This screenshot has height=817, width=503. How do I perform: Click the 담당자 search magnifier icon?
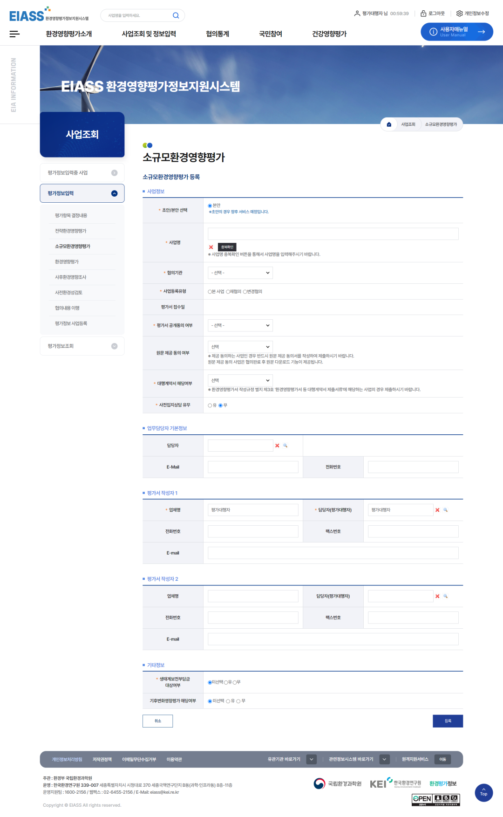[x=285, y=446]
